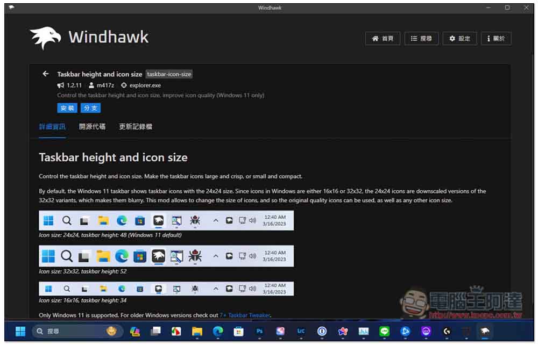The image size is (538, 345).
Task: Click the explorer.exe target process label
Action: pos(145,85)
